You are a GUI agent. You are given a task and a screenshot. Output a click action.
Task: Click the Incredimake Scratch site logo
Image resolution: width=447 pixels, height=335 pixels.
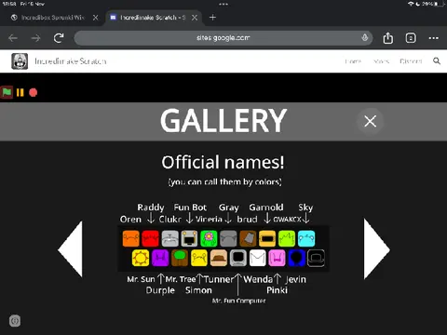point(20,61)
